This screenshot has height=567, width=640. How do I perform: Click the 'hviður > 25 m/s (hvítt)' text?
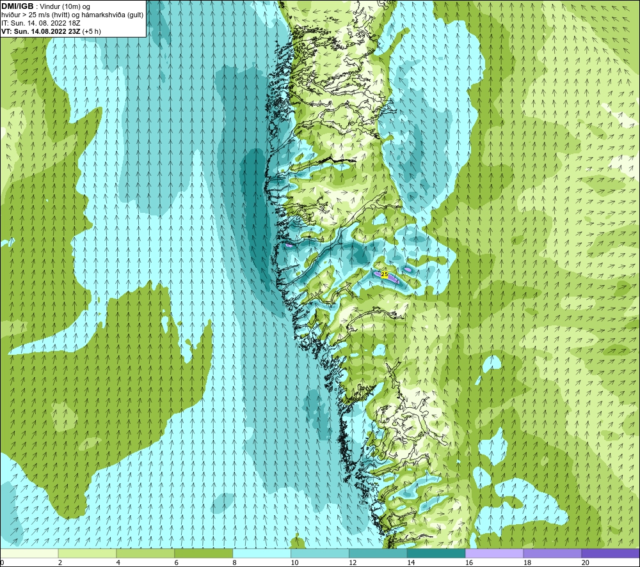35,15
